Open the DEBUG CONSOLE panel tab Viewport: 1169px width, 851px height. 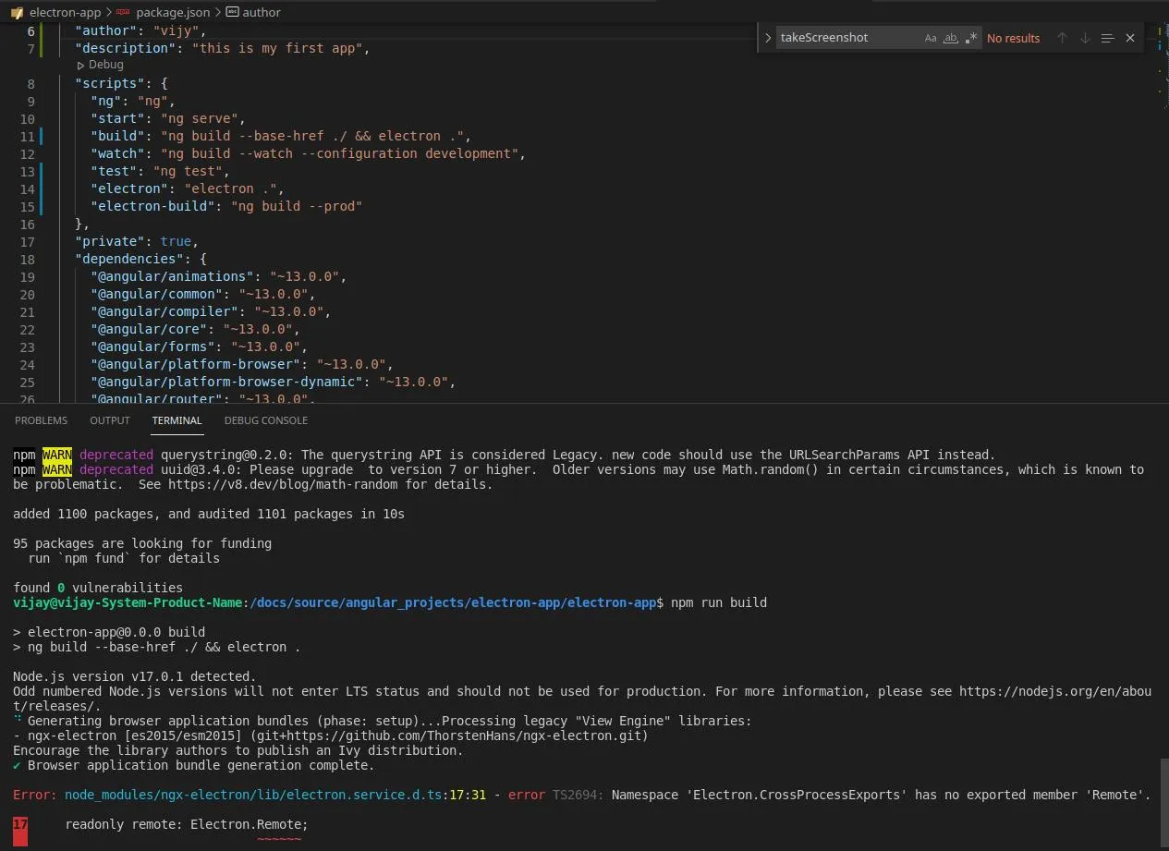(x=265, y=420)
